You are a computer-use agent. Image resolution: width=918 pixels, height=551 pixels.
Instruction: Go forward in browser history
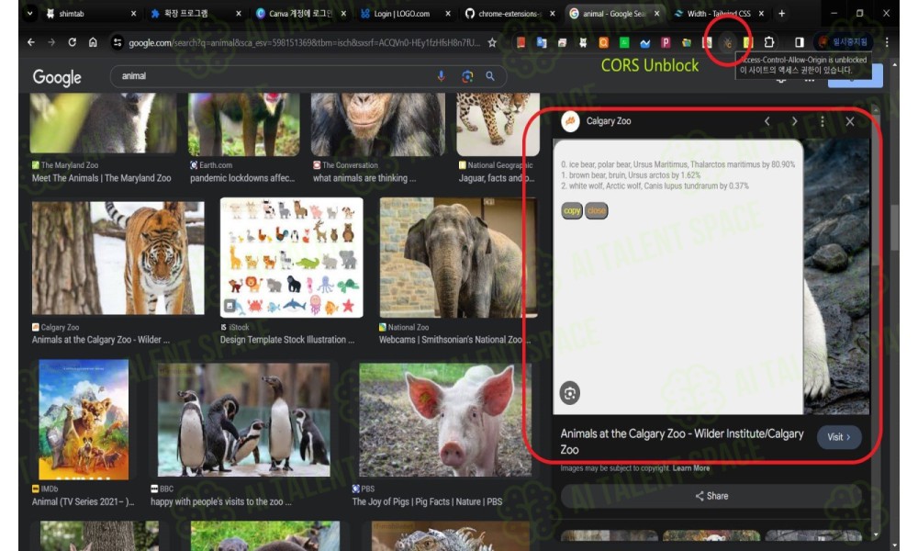point(51,42)
